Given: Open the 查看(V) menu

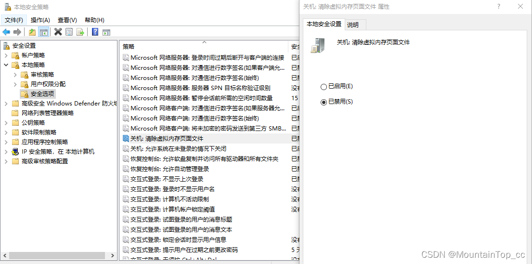Looking at the screenshot, I should [x=67, y=20].
